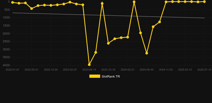Click the yellow SlotRank TR legend swatch
212x103 pixels.
[x=95, y=76]
